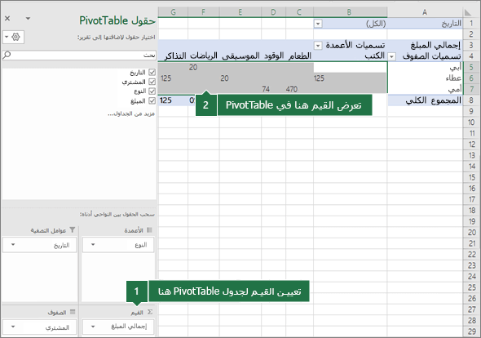Click the عطاء row label cell
Viewport: 481px width, 338px height.
tap(425, 78)
